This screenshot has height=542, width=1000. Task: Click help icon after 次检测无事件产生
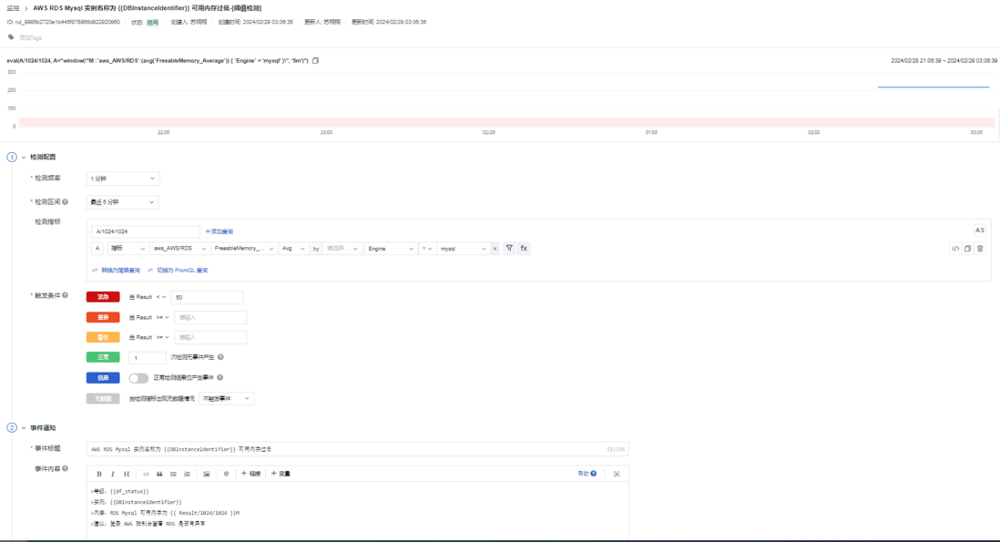point(220,358)
